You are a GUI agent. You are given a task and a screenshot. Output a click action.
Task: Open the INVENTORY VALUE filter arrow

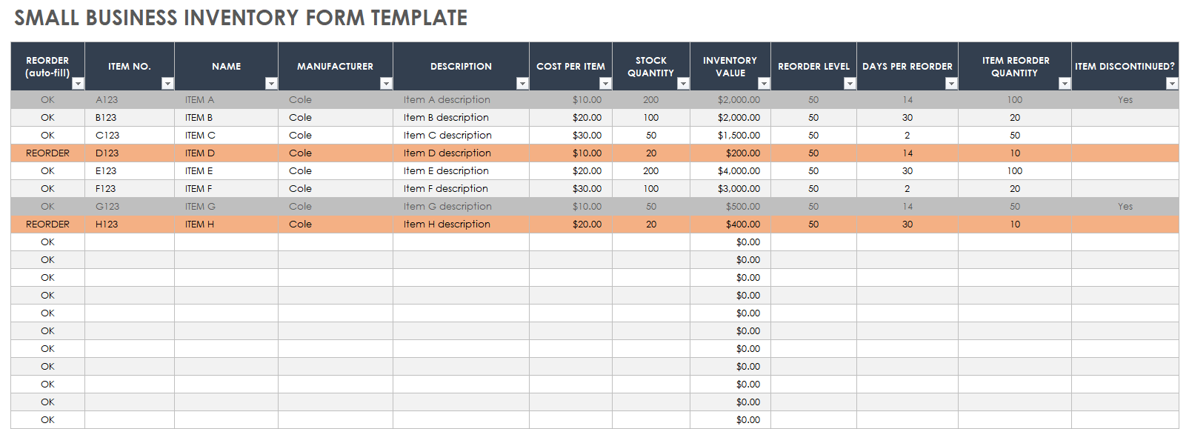[764, 84]
